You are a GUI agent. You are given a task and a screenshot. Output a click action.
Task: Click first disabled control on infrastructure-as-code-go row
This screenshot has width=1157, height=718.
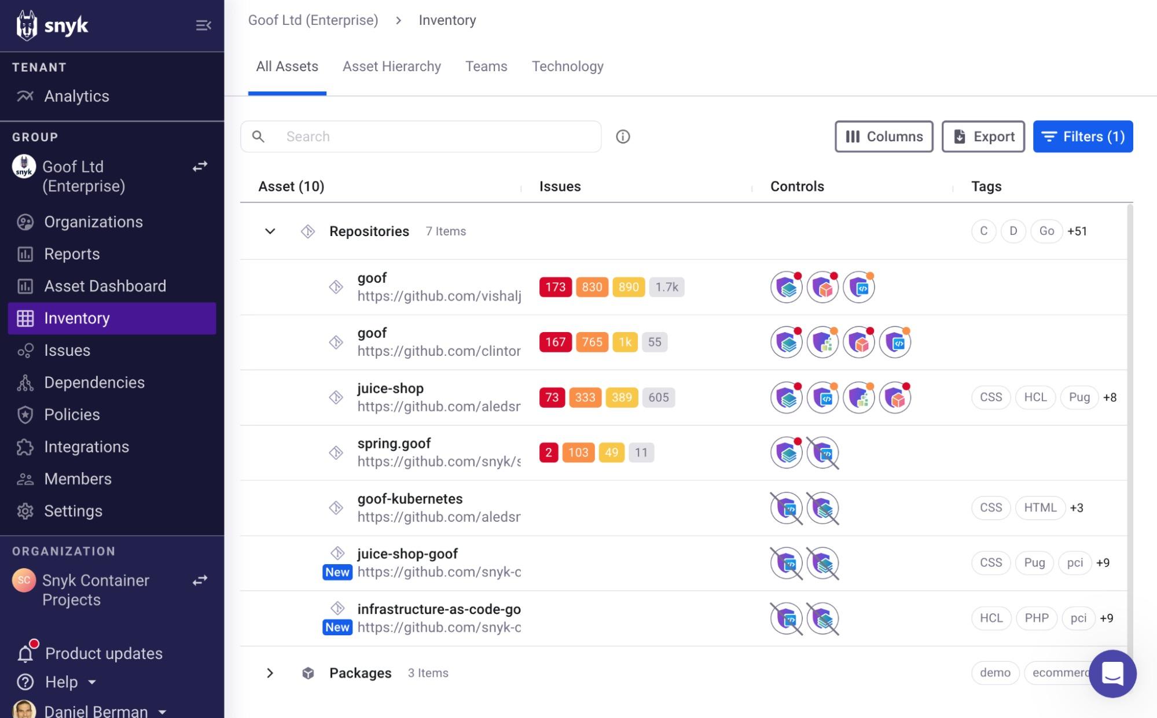pyautogui.click(x=786, y=618)
